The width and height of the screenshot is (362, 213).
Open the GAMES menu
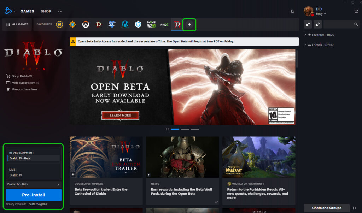pyautogui.click(x=27, y=11)
